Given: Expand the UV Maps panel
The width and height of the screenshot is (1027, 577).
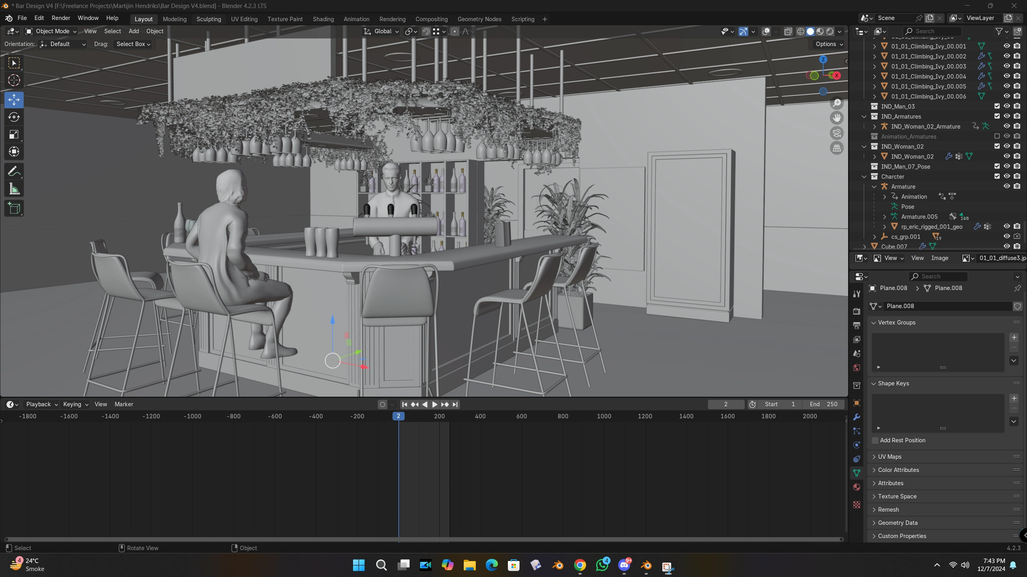Looking at the screenshot, I should [889, 457].
